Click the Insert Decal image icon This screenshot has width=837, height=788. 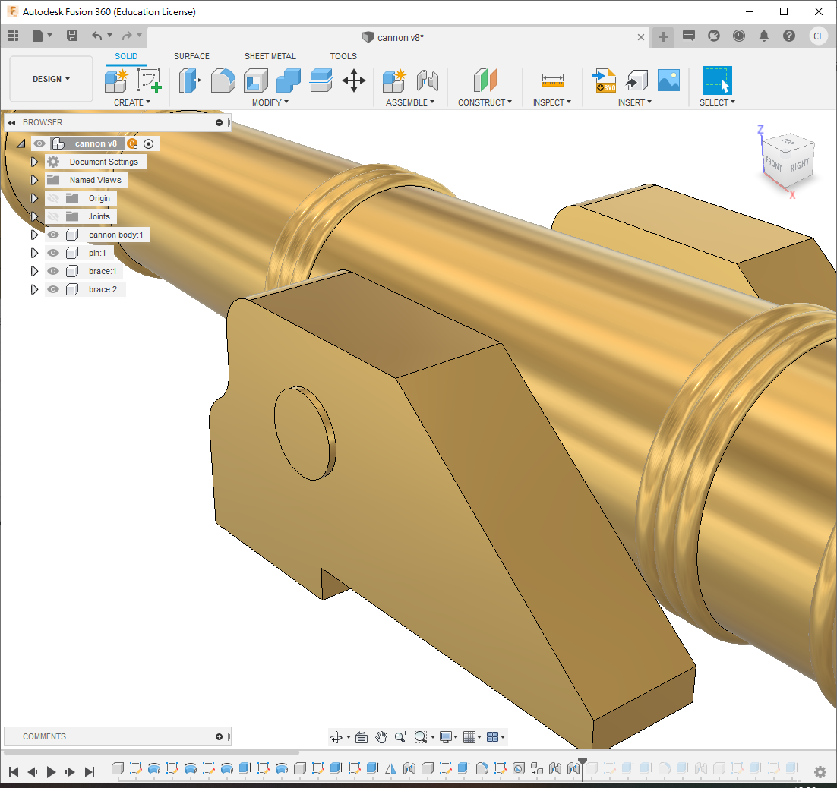668,80
